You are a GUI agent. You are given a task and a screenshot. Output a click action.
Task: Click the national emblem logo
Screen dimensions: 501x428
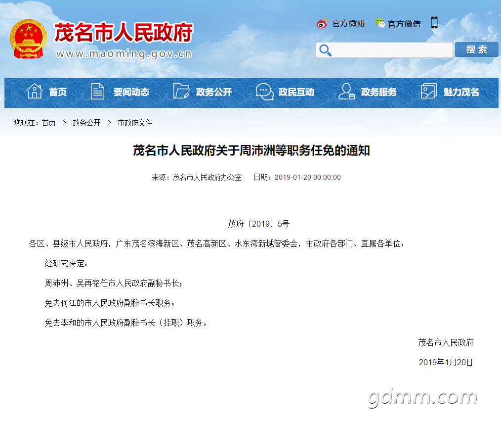(28, 39)
